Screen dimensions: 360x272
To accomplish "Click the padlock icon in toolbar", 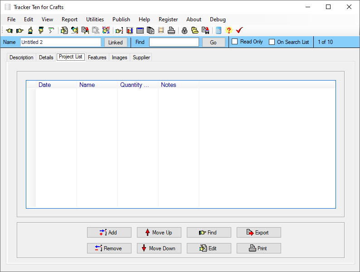I will [x=185, y=30].
